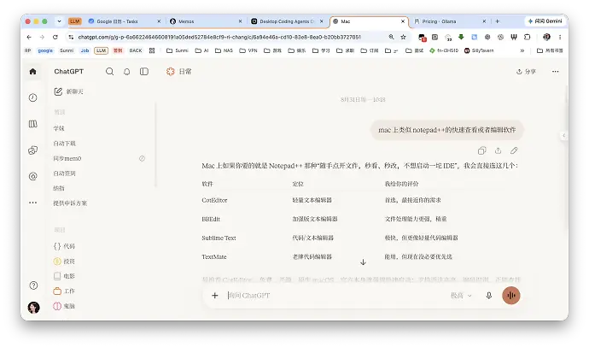Click the Sublime Text cell in the table
The image size is (589, 347).
coord(219,238)
